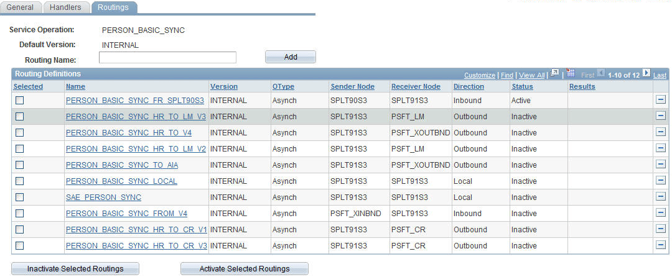The width and height of the screenshot is (672, 277).
Task: Tick checkbox beside PERSON_BASIC_SYNC_LOCAL
Action: 20,181
